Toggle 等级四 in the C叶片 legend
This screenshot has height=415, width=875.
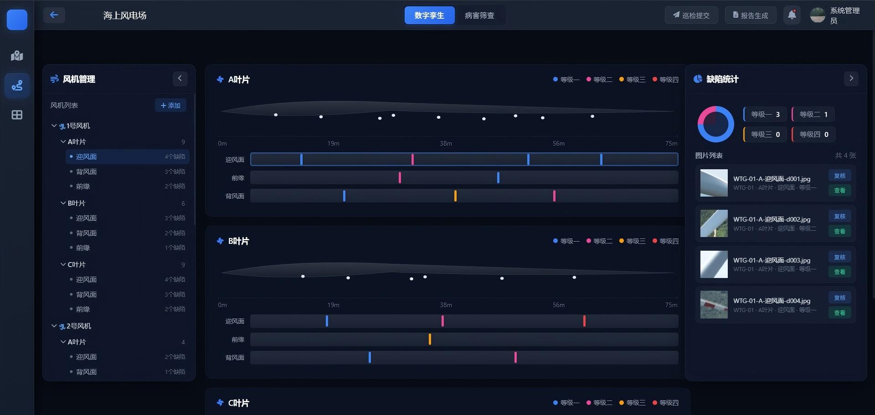point(665,403)
